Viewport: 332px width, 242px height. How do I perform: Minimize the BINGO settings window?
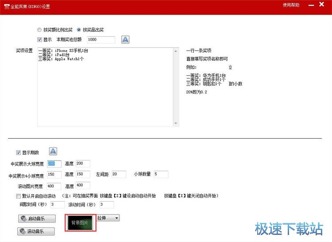[x=311, y=5]
